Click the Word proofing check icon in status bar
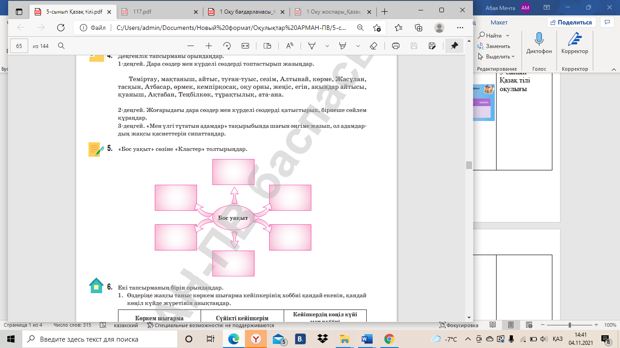This screenshot has width=620, height=348. pos(103,325)
